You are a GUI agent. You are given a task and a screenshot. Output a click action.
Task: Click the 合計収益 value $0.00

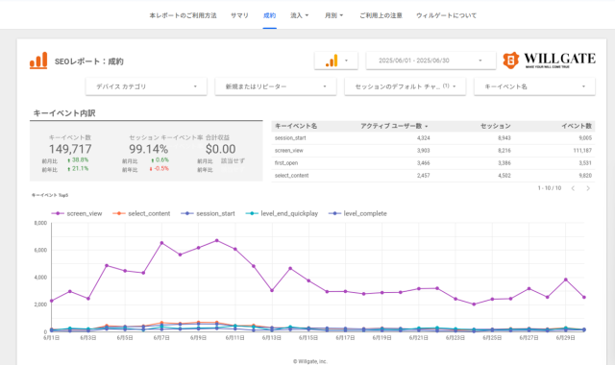pos(221,149)
